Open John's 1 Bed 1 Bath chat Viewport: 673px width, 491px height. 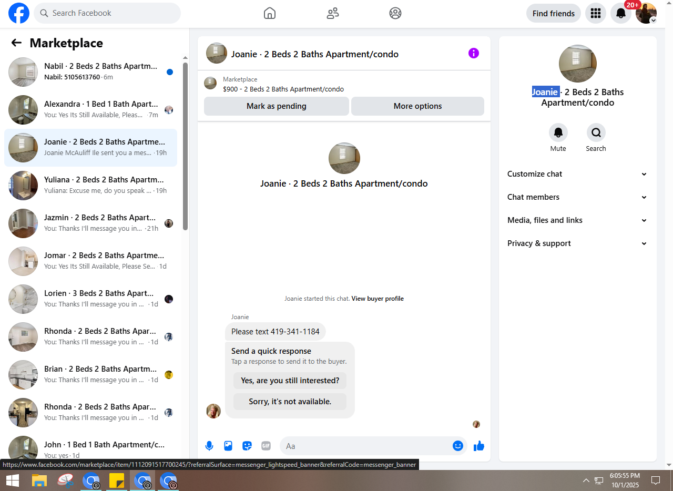(90, 447)
